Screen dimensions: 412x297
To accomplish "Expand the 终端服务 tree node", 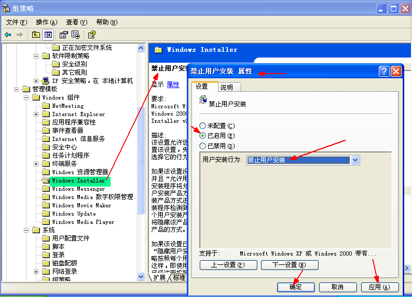I will point(36,164).
